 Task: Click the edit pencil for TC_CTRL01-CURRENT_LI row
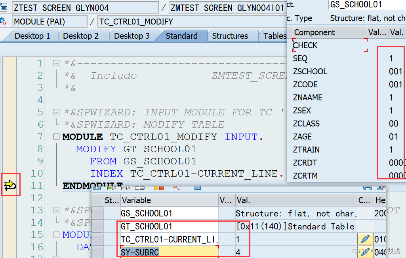click(365, 239)
